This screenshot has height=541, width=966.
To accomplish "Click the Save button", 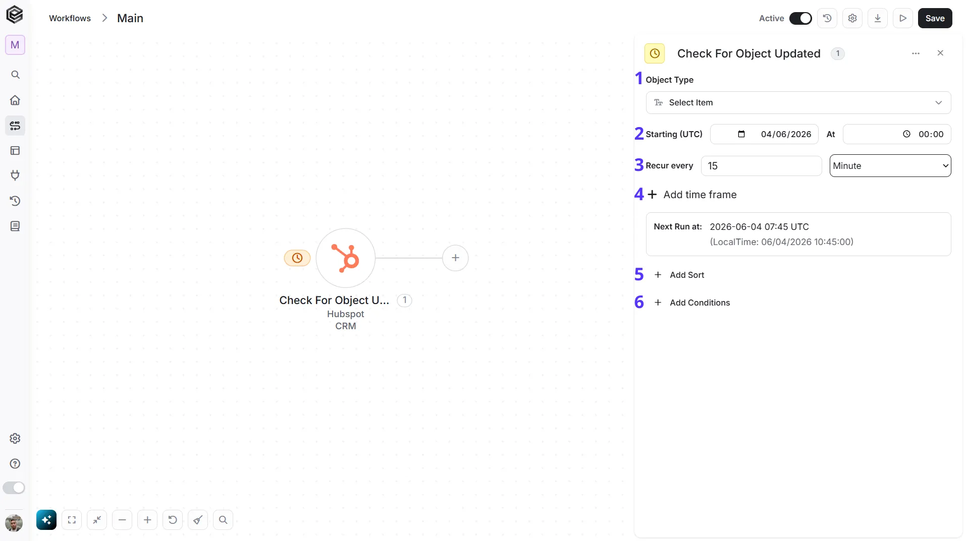I will coord(935,18).
